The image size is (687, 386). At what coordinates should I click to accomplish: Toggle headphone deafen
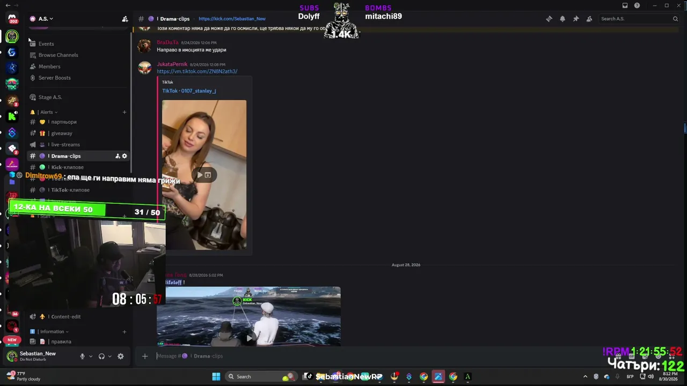pos(101,356)
